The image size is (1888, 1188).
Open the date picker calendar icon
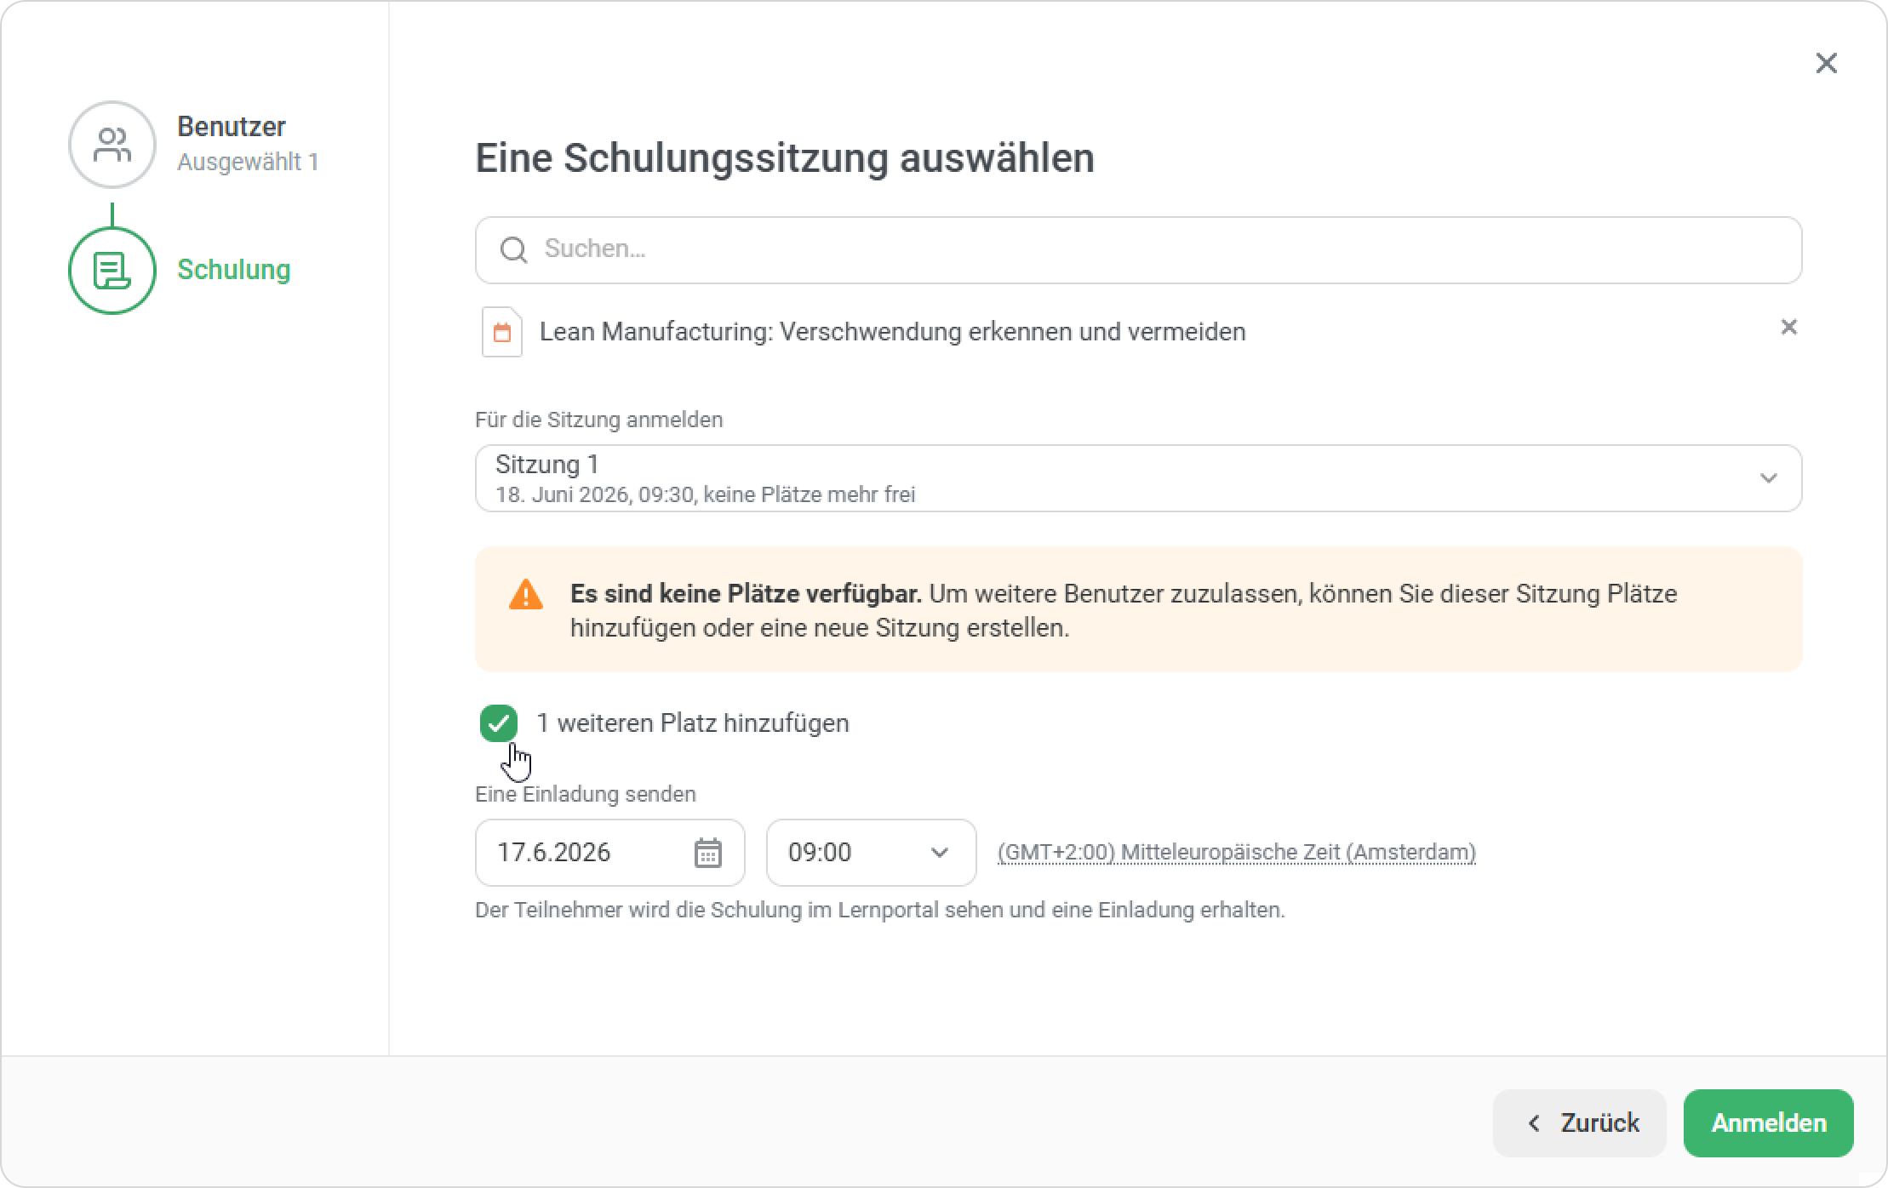point(707,853)
